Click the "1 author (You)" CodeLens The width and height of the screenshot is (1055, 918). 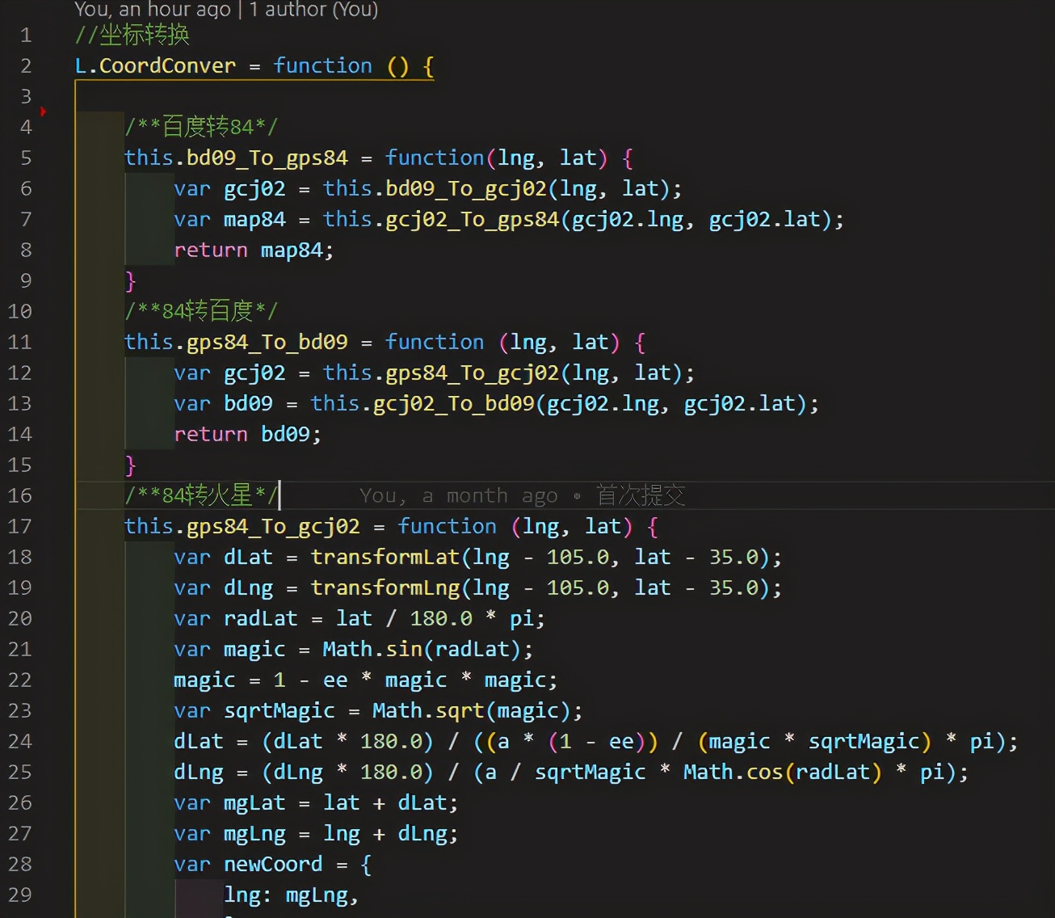click(313, 10)
